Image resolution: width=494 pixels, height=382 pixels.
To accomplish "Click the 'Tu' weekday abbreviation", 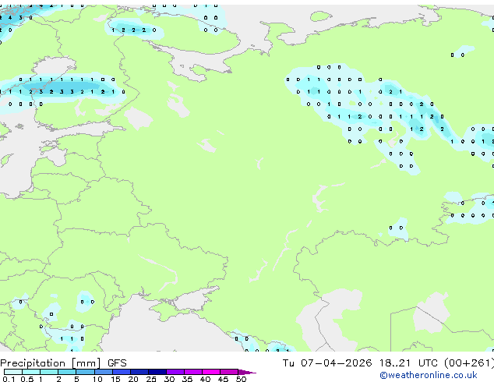I will tap(288, 363).
